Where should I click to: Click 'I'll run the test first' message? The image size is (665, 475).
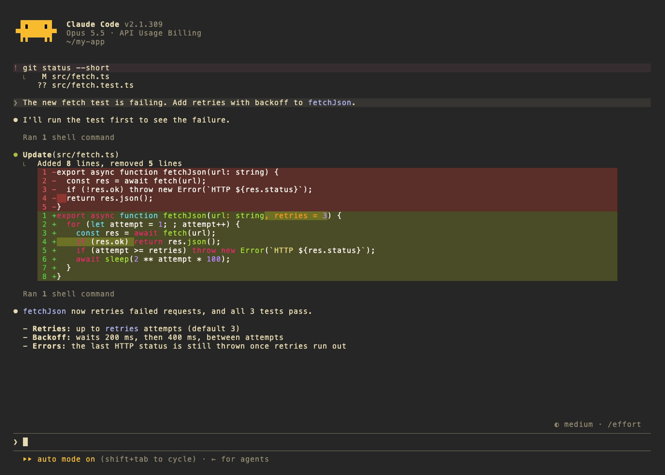tap(126, 120)
